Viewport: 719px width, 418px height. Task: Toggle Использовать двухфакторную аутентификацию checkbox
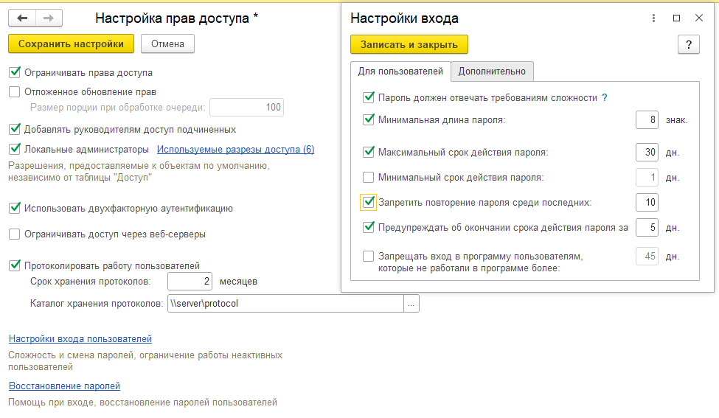point(14,209)
